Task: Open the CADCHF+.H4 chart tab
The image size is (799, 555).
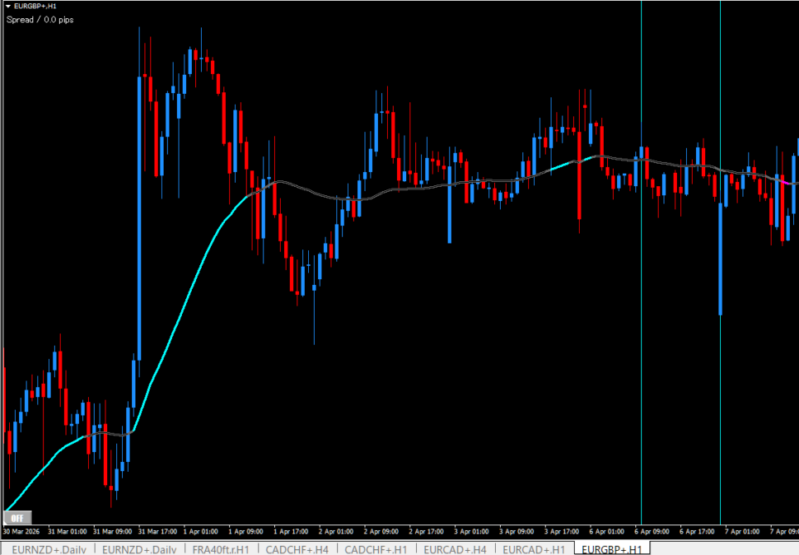Action: (x=297, y=549)
